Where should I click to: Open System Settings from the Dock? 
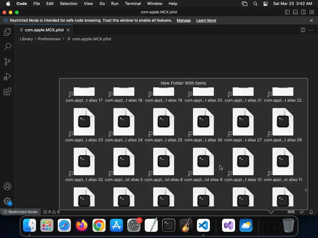tap(134, 225)
